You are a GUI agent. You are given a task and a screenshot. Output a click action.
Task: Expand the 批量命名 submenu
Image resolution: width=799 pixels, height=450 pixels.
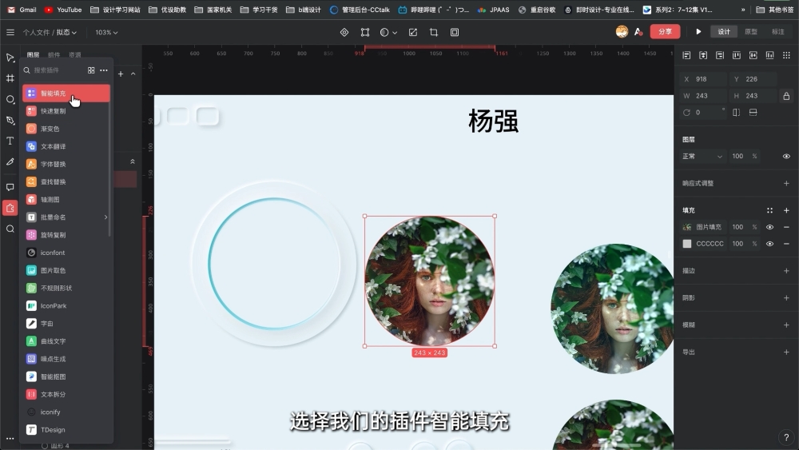pyautogui.click(x=106, y=217)
